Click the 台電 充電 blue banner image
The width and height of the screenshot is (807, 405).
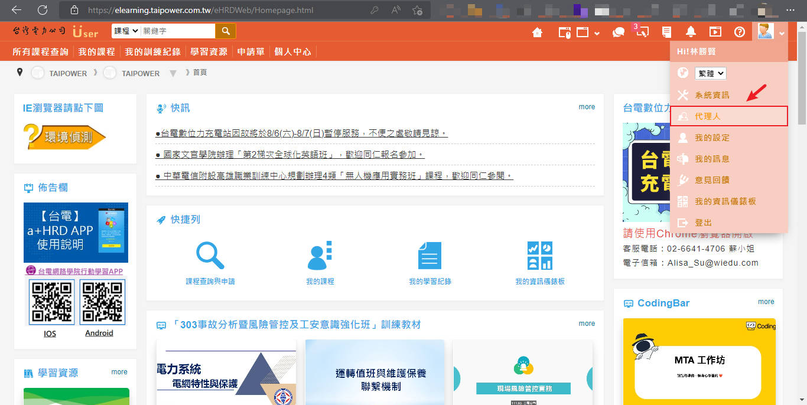(647, 172)
